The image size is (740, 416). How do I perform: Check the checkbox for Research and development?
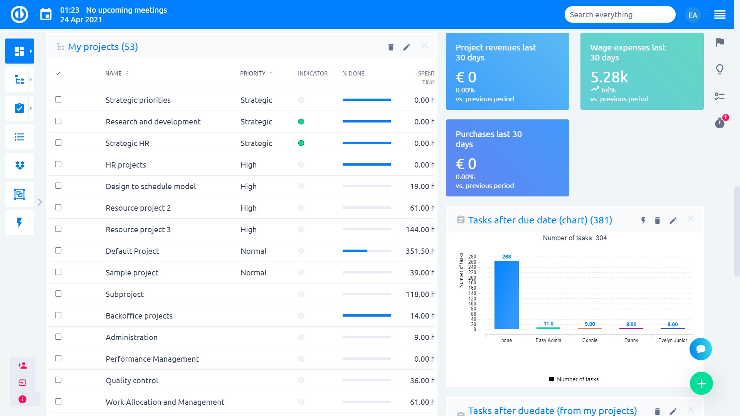tap(58, 121)
